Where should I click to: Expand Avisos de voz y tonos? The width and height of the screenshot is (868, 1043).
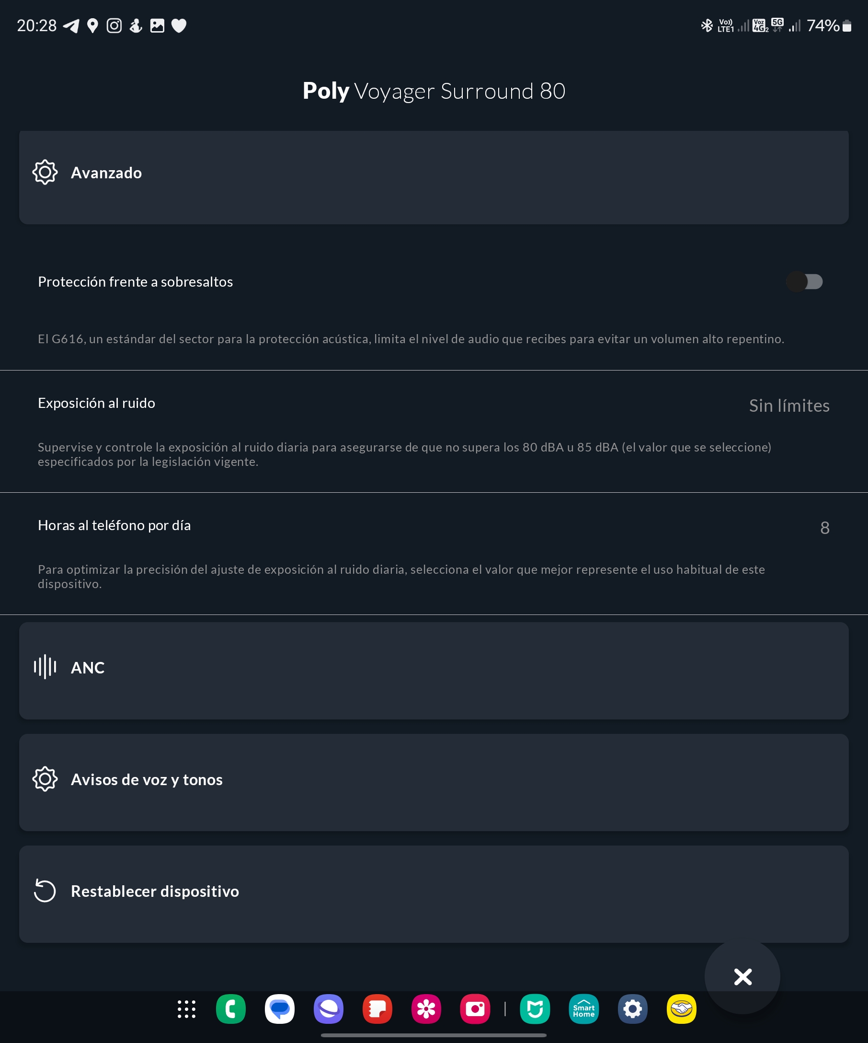[x=434, y=782]
